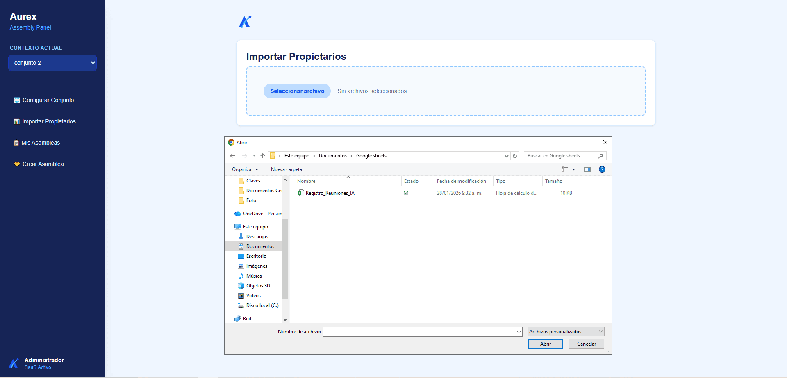
Task: Click the Excel icon of Registro_Reuniones_IA
Action: pos(301,193)
